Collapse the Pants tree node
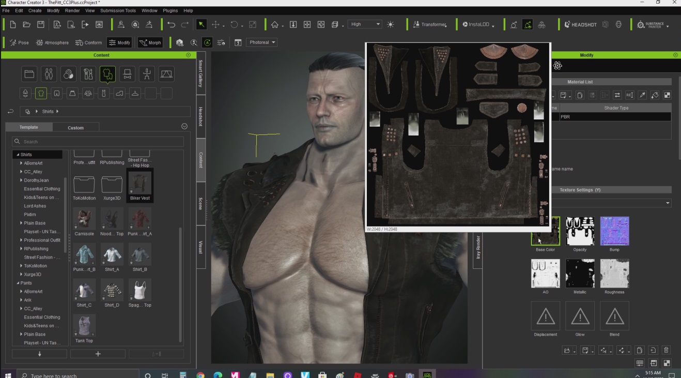 pos(18,283)
